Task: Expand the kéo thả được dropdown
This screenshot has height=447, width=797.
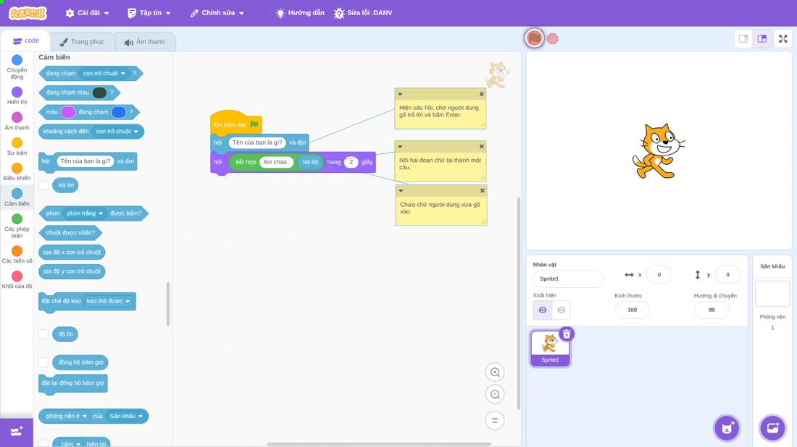Action: [x=108, y=302]
